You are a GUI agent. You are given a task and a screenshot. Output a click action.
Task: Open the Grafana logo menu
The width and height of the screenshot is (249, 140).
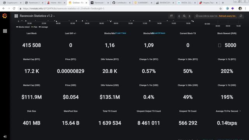click(x=5, y=16)
